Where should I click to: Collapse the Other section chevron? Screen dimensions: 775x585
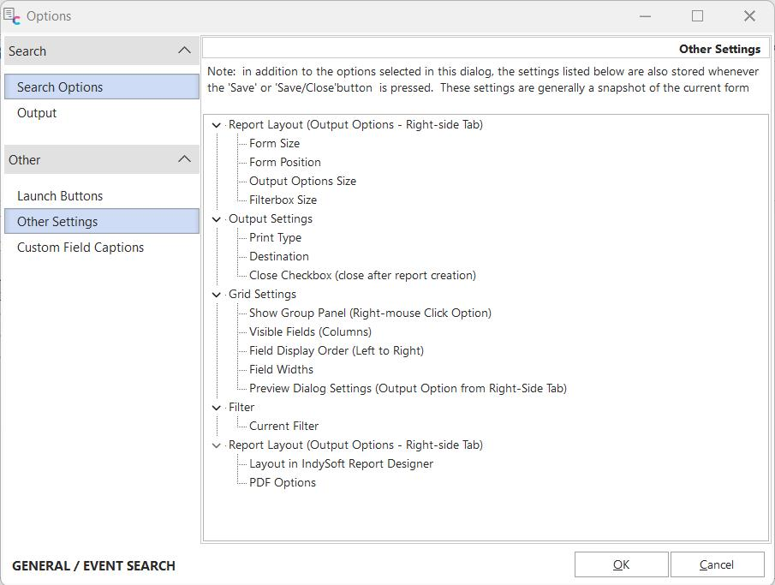click(x=184, y=159)
